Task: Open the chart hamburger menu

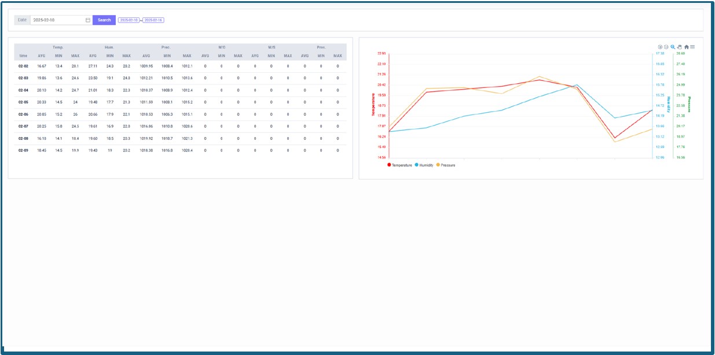Action: coord(692,47)
